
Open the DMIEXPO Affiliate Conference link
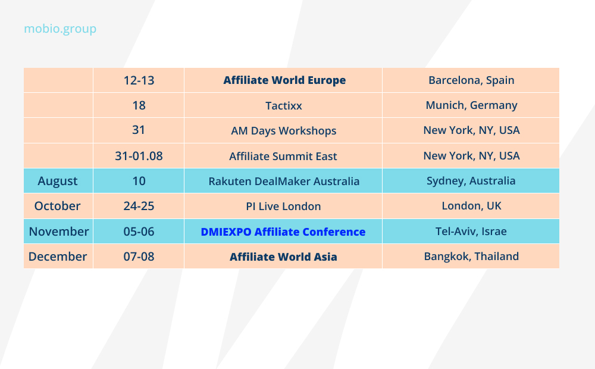coord(283,232)
